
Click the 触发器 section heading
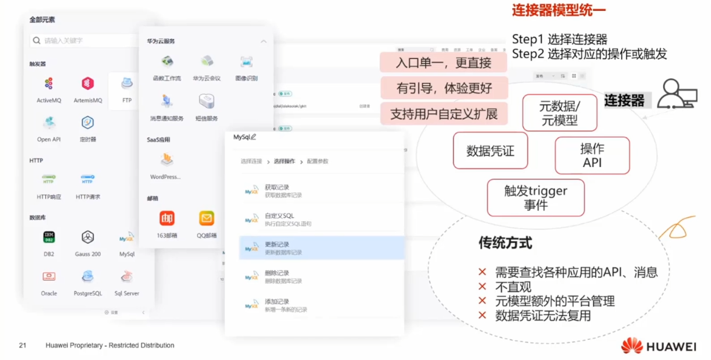tap(38, 64)
